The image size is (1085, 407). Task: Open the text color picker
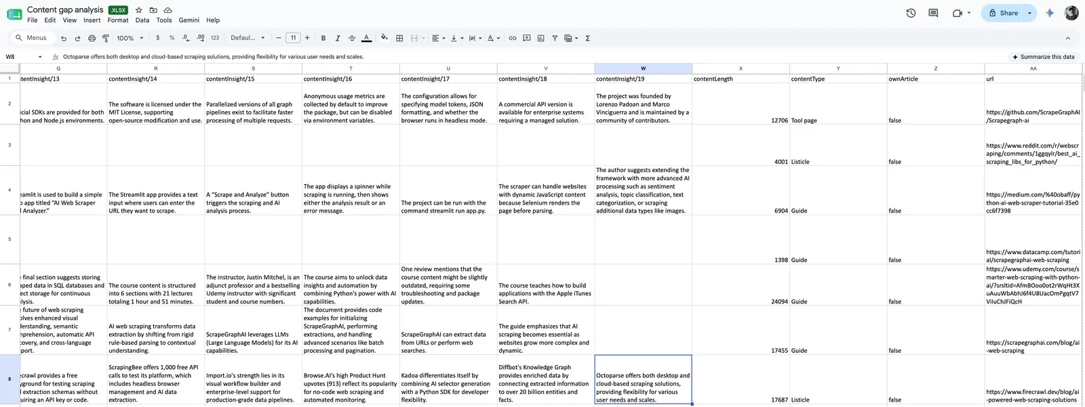(x=366, y=38)
